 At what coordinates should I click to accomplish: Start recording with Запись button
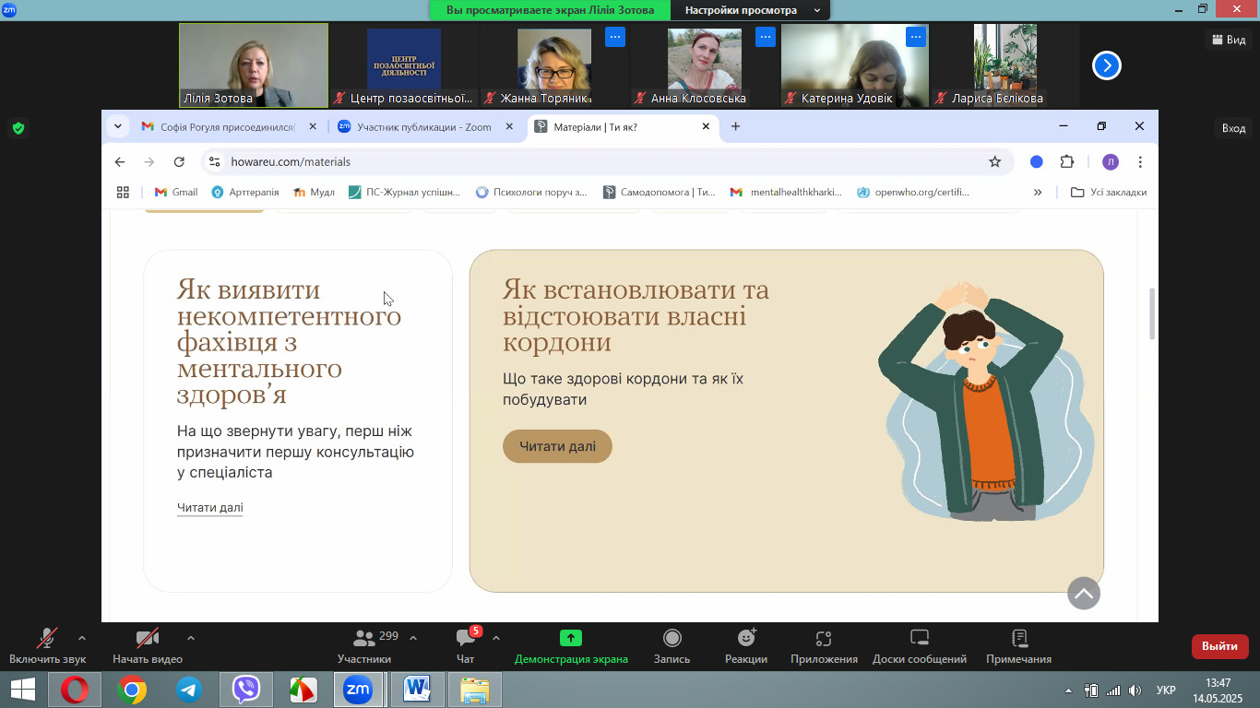pos(672,646)
